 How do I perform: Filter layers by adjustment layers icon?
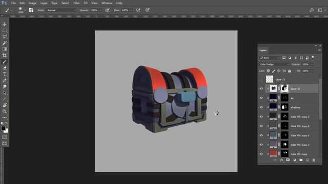[290, 58]
